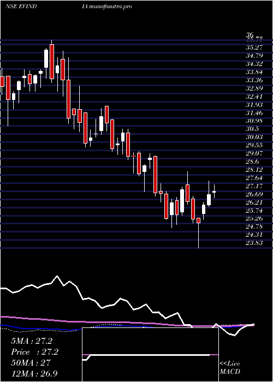Select the 30.98 price axis label

[254, 121]
